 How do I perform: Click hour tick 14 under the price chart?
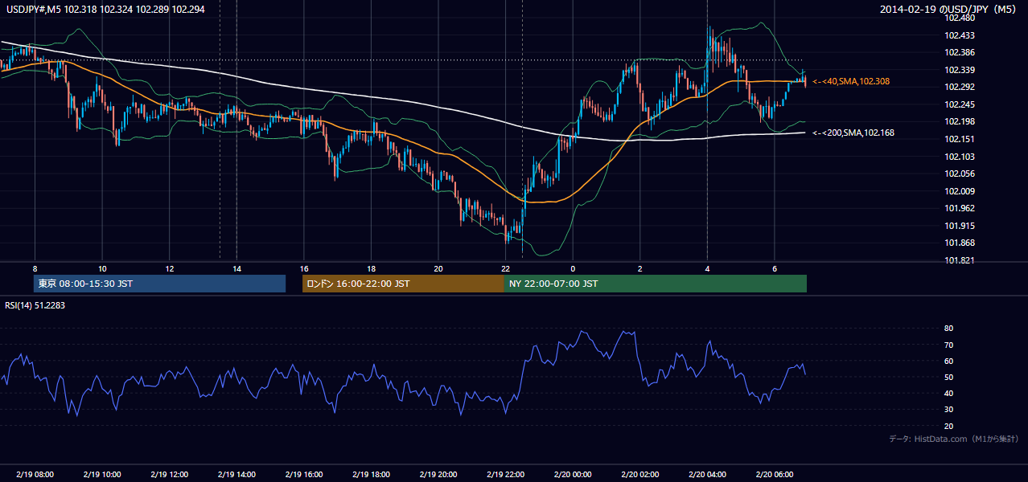coord(236,268)
